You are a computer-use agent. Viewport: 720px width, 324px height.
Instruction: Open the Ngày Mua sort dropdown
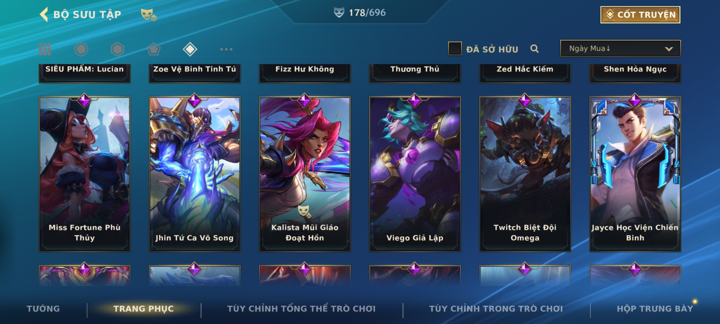tap(620, 49)
